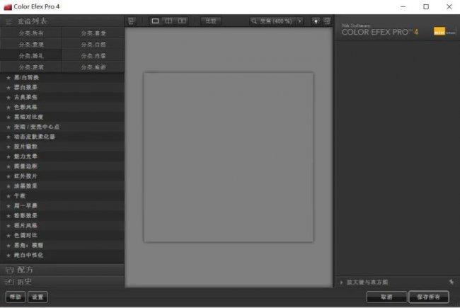Toggle favorite star for 图像边框

tap(8, 166)
